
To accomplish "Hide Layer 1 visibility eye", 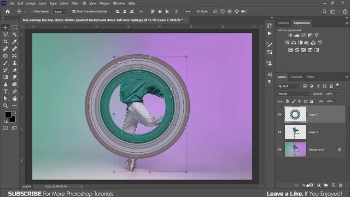I will (279, 132).
